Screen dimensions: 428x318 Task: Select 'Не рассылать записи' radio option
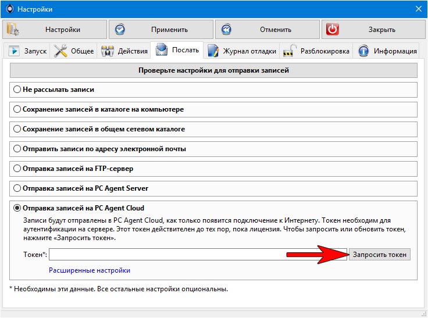point(17,90)
